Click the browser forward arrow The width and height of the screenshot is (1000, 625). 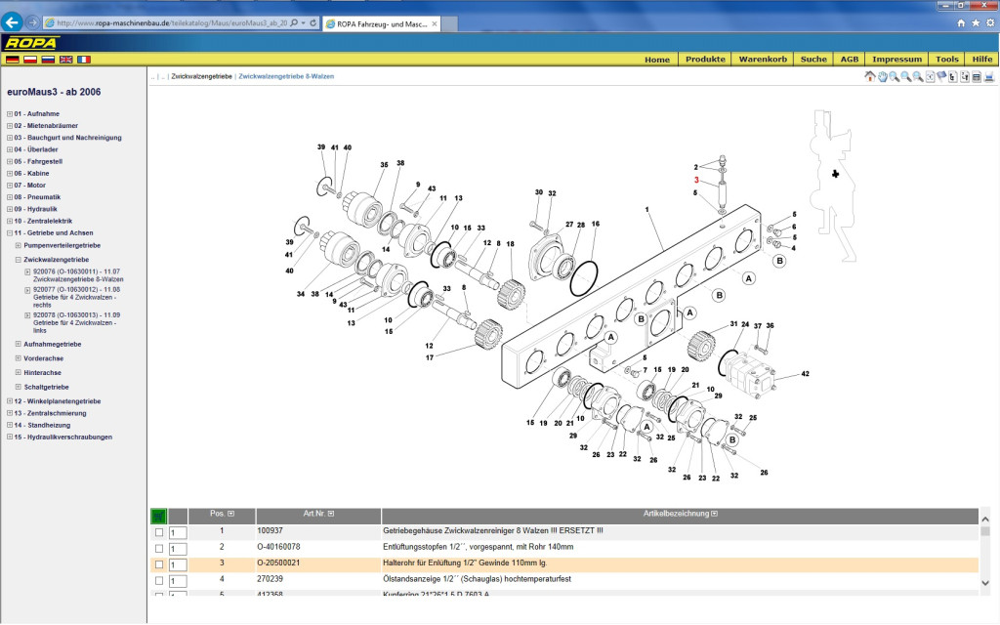click(32, 23)
